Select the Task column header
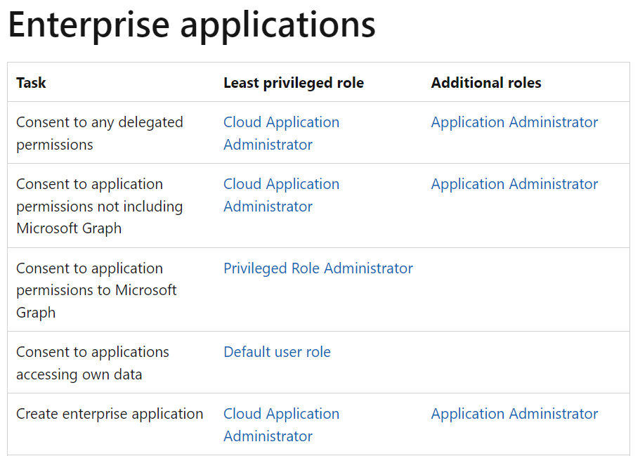 (30, 82)
